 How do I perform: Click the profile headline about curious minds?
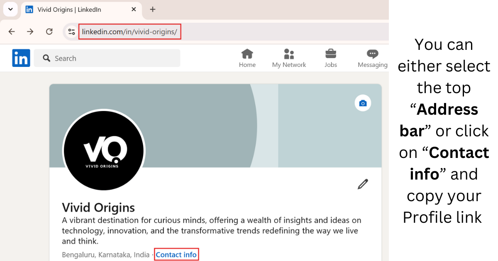coord(212,231)
